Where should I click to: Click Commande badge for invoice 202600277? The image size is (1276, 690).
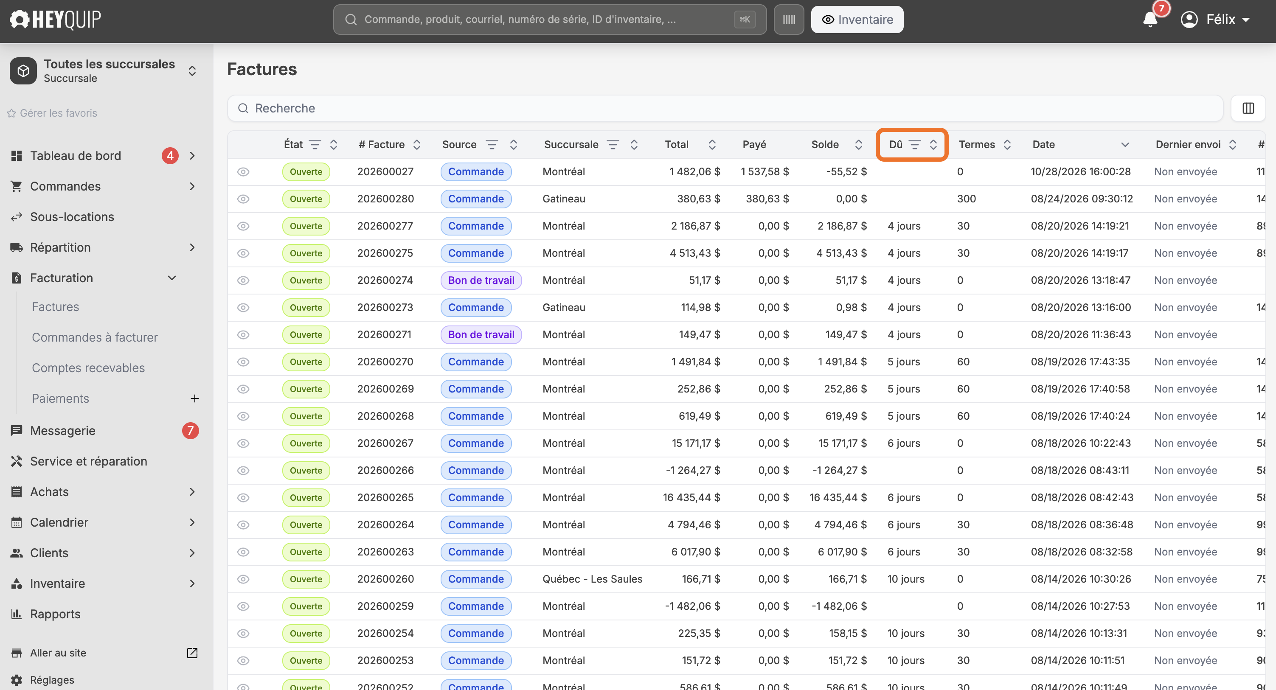click(475, 226)
